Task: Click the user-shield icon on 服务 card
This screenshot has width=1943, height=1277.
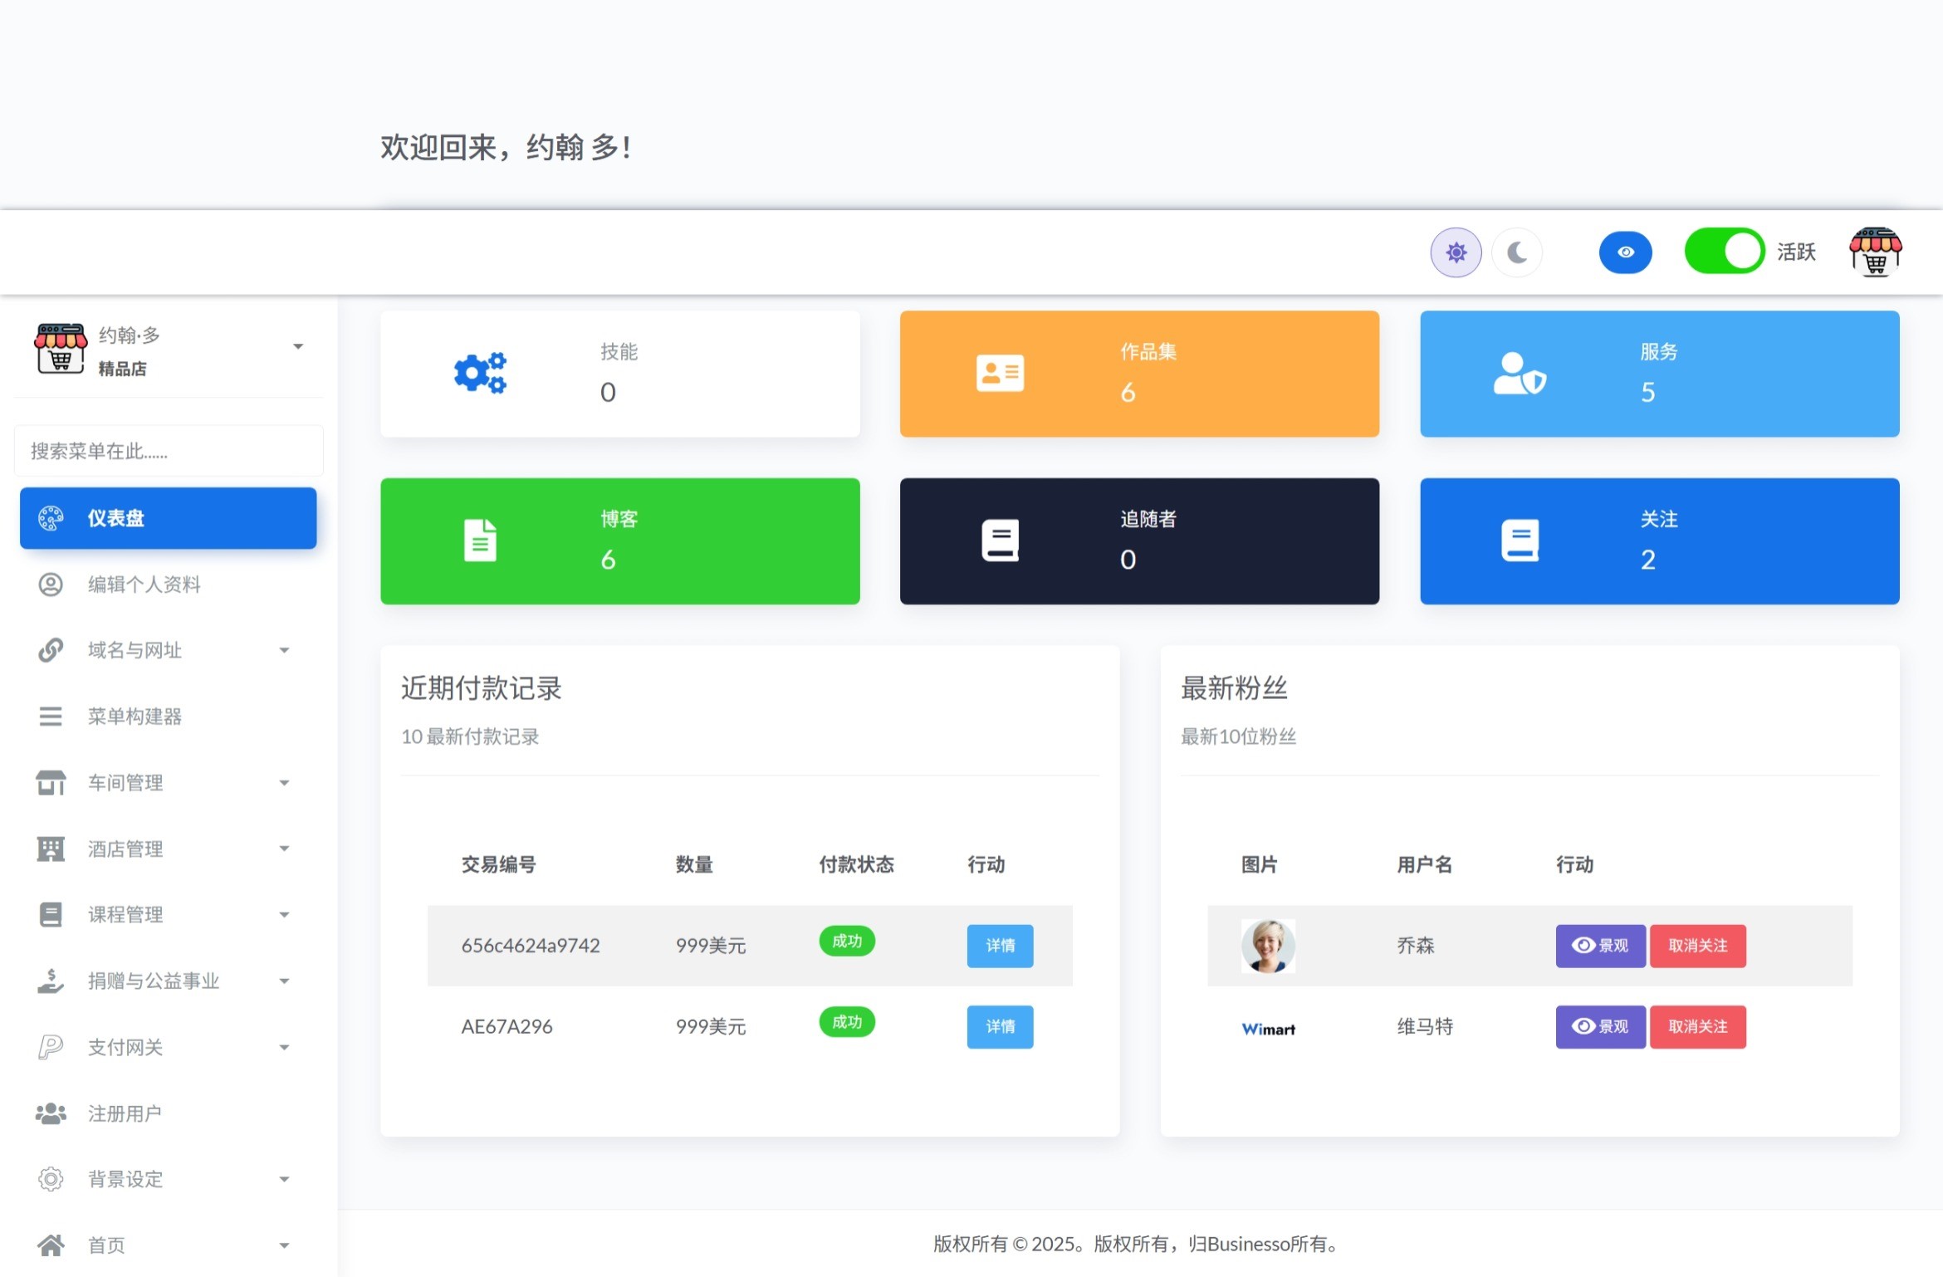Action: point(1519,374)
